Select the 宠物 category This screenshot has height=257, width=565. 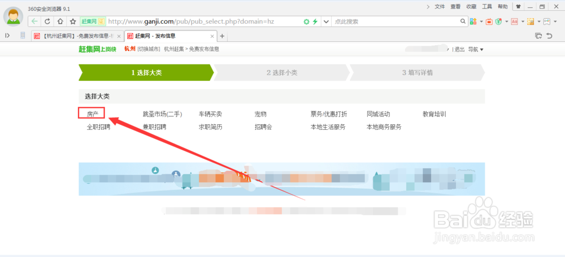[260, 114]
